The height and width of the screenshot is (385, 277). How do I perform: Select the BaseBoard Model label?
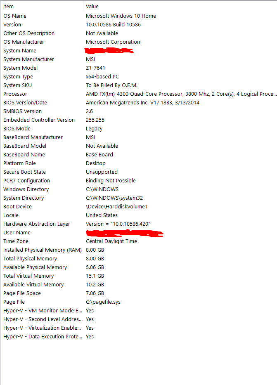click(24, 146)
